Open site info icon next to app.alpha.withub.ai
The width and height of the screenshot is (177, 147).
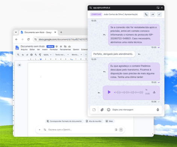coord(91,8)
